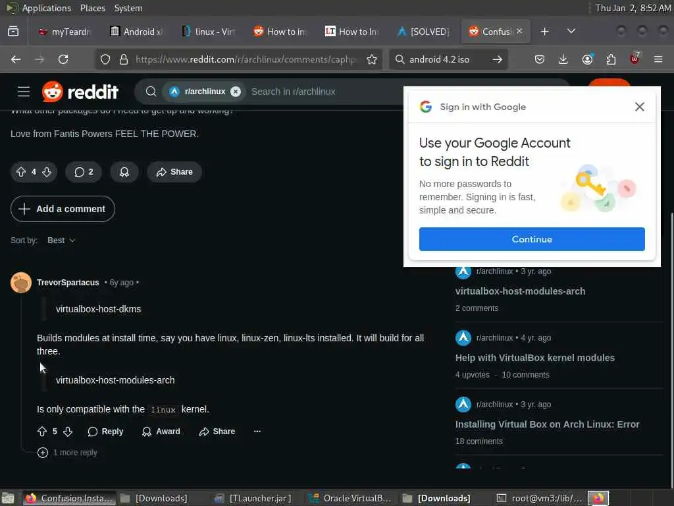This screenshot has height=506, width=674.
Task: Open Help with VirtualBox kernel modules post
Action: [535, 358]
